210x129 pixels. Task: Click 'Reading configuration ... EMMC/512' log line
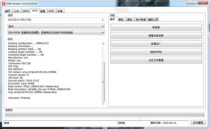point(28,43)
